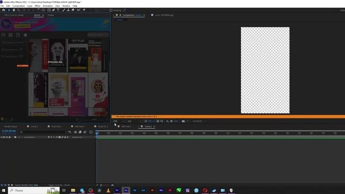Switch to the Brush 20 1 timeline tab
345x194 pixels.
coord(56,127)
